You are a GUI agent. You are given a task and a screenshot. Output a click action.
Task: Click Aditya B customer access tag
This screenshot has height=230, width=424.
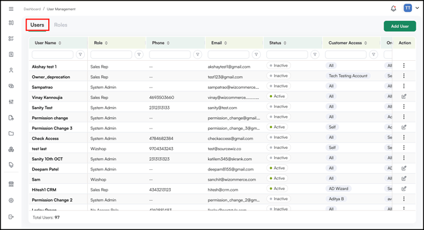pyautogui.click(x=336, y=199)
